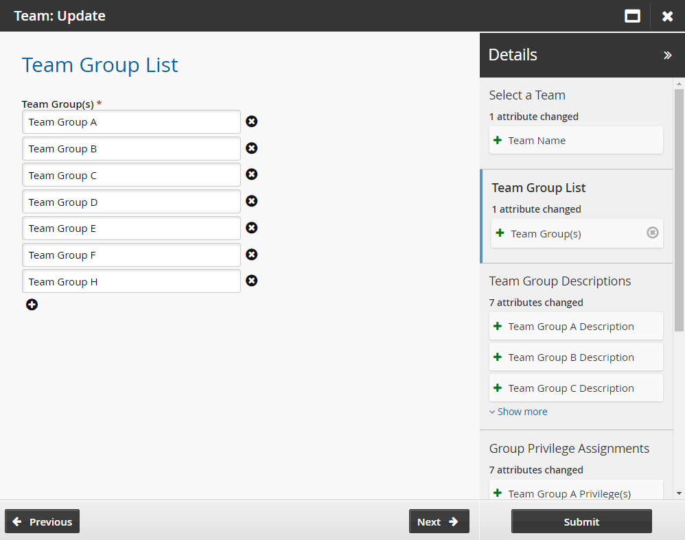This screenshot has width=685, height=540.
Task: Submit the team update
Action: coord(581,521)
